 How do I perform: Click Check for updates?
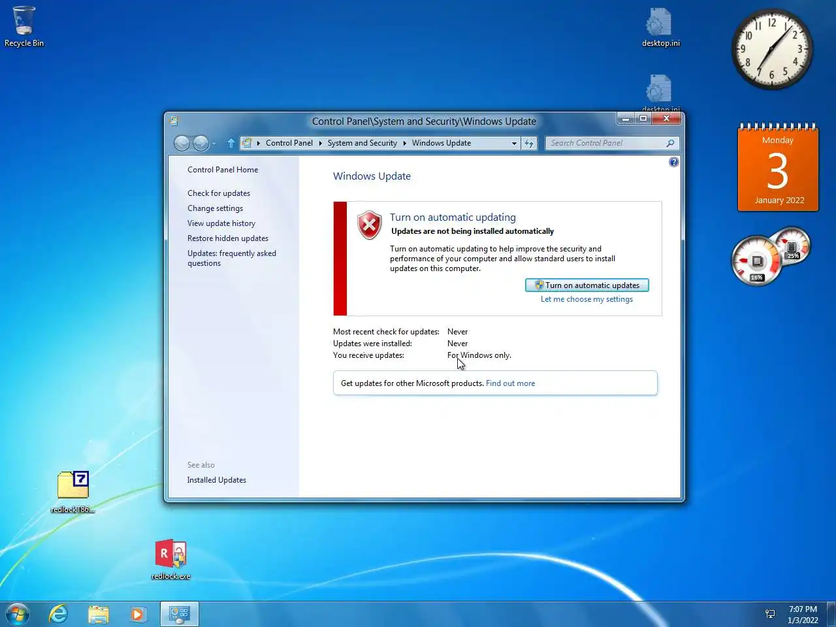point(219,193)
